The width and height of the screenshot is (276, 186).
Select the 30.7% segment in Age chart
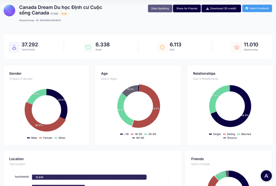[122, 110]
